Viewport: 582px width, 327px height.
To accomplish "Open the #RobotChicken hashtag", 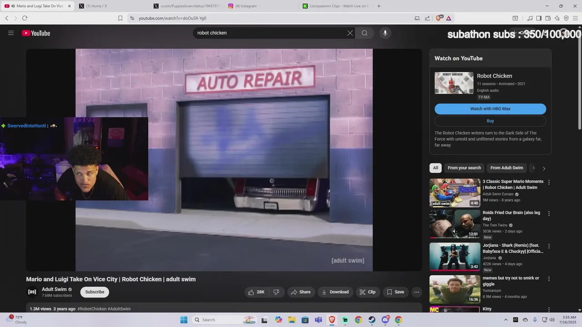I will (x=92, y=309).
